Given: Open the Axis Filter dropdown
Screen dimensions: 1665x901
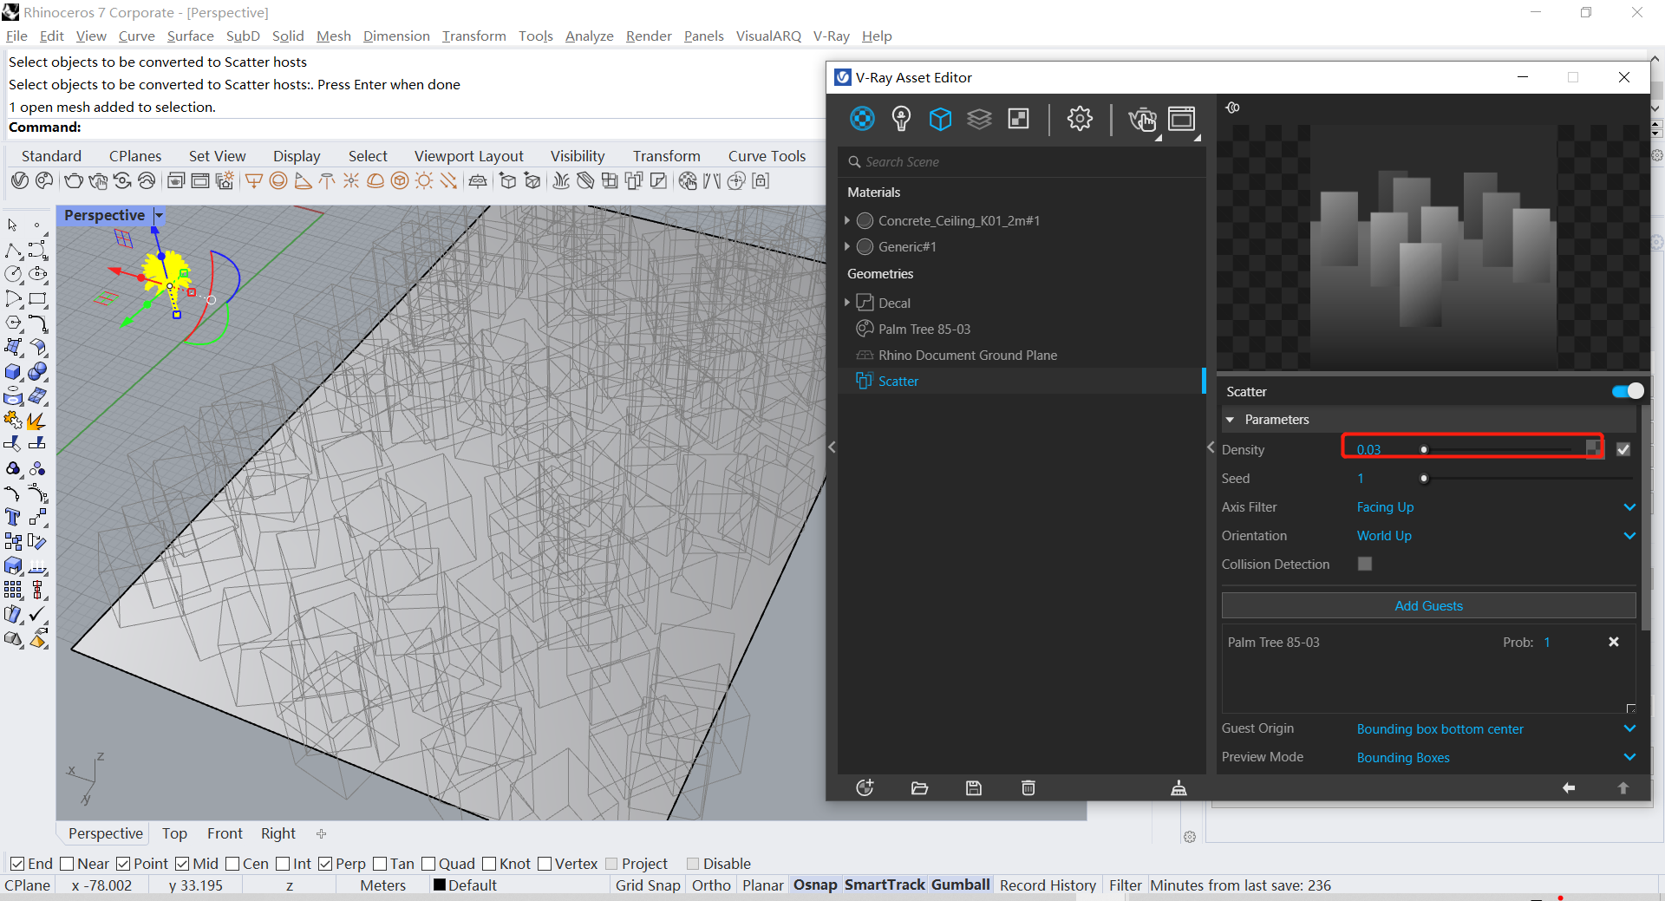Looking at the screenshot, I should [x=1495, y=507].
